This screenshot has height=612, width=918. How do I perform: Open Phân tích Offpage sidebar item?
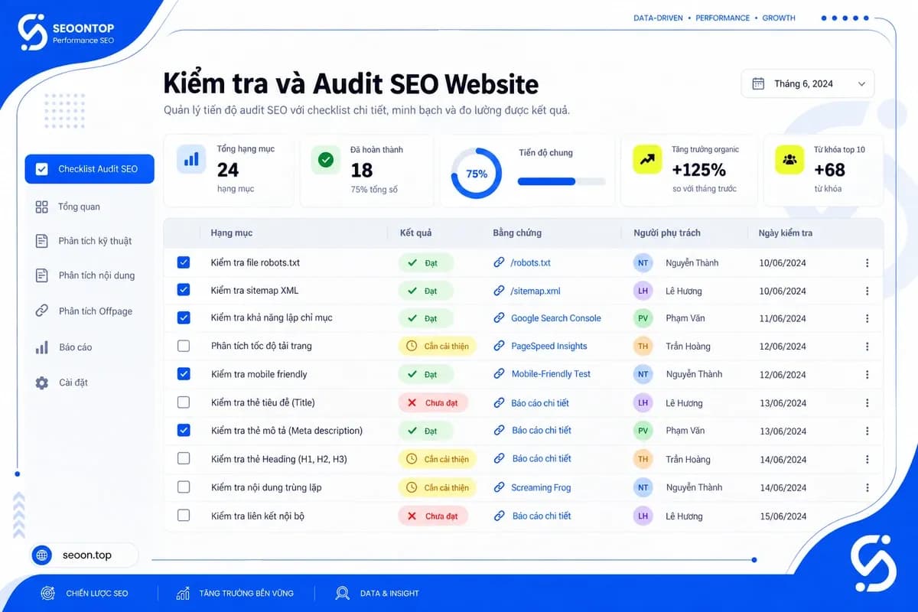click(96, 311)
